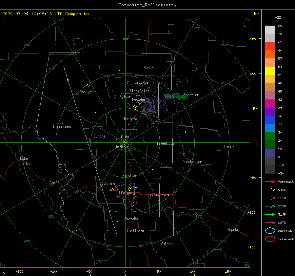
Task: Select the yellow diamond marker above Calgary label
Action: [129, 189]
